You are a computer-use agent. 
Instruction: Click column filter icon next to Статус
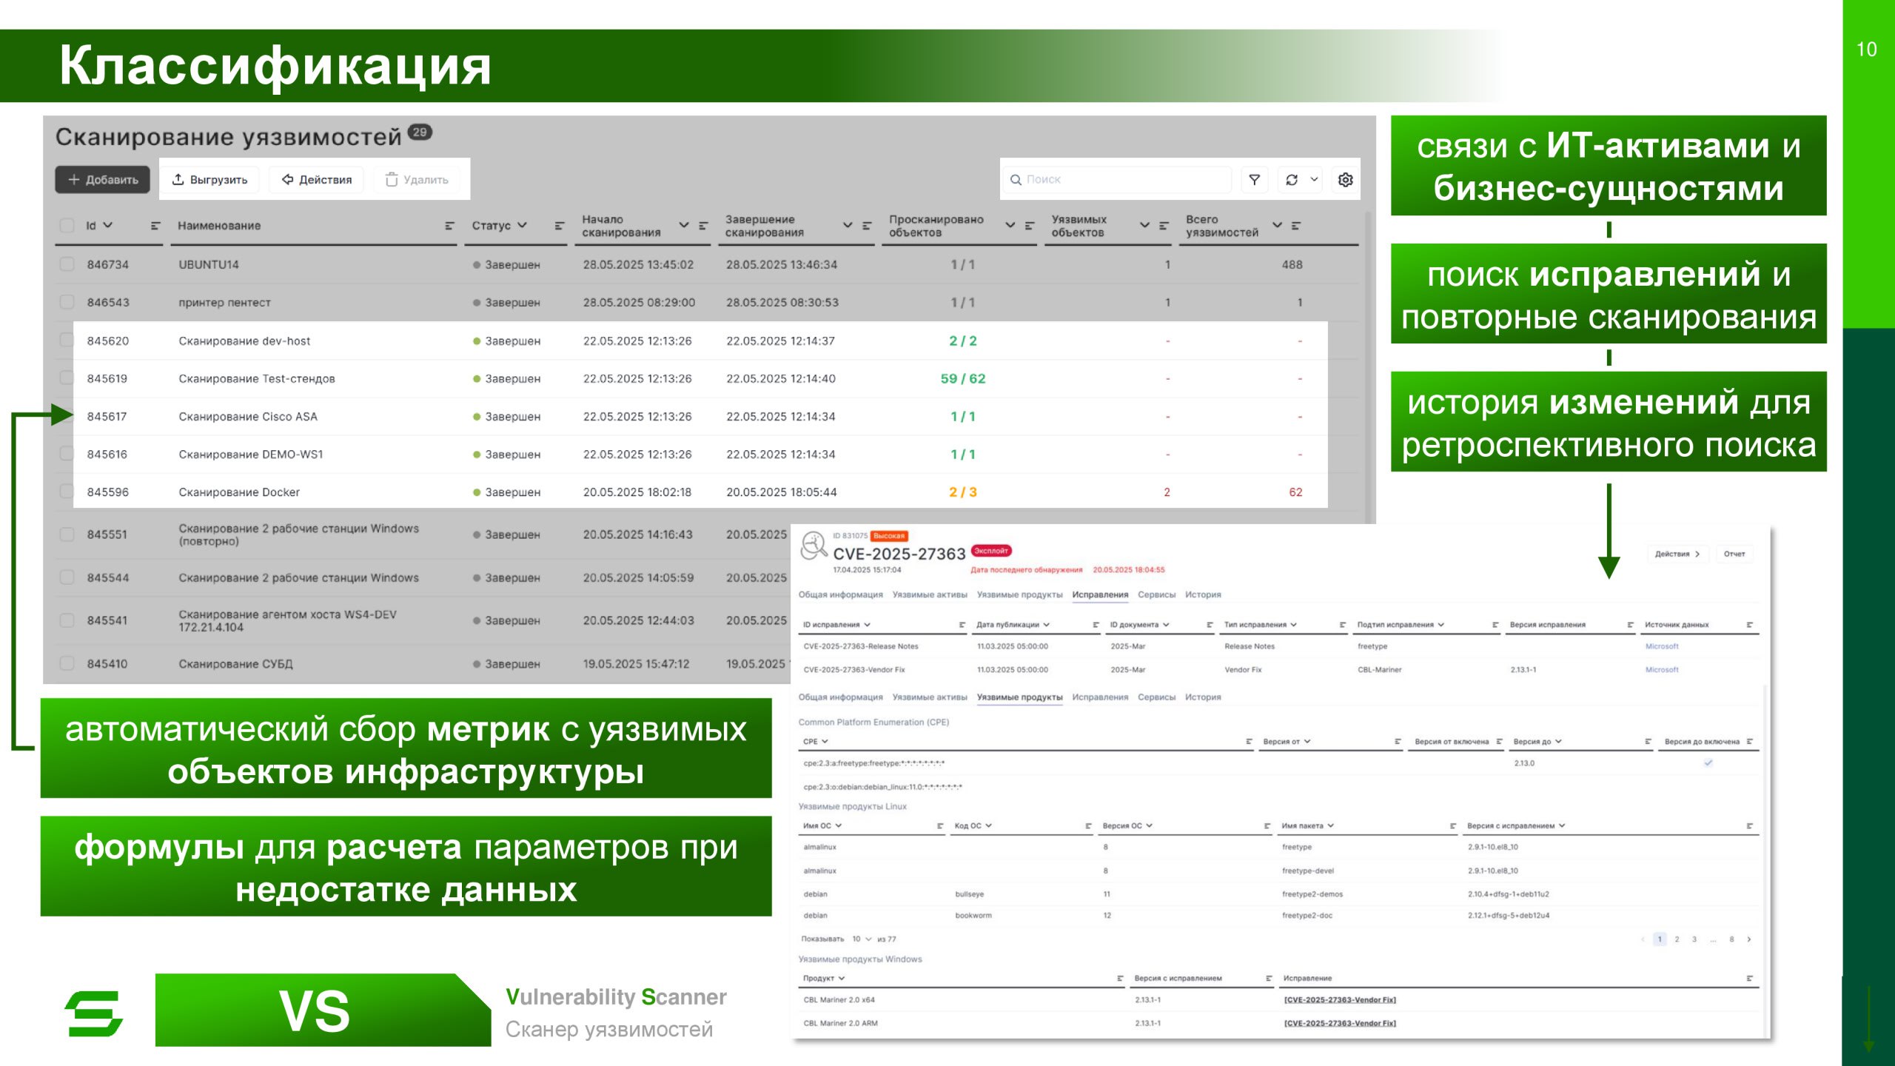click(560, 226)
